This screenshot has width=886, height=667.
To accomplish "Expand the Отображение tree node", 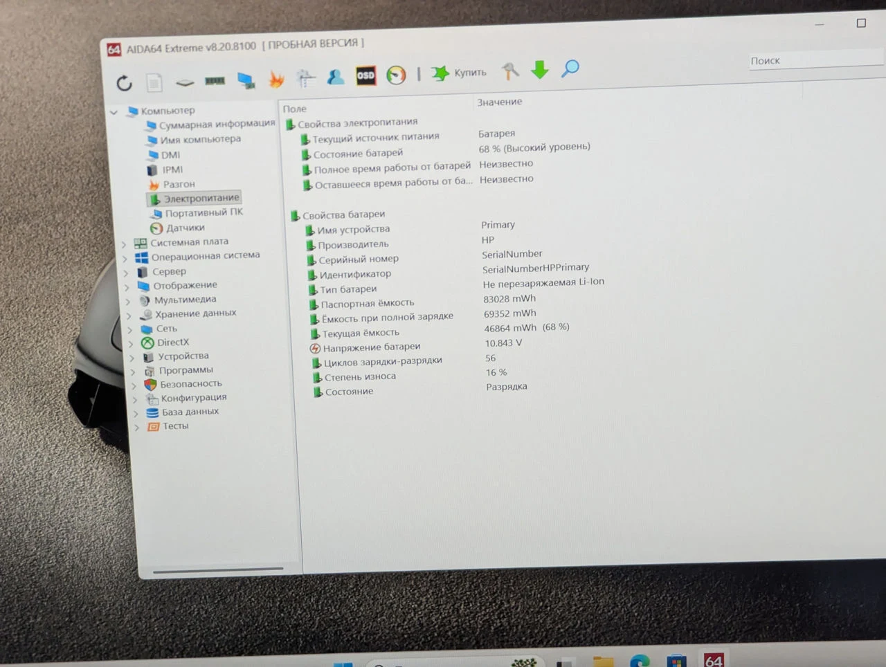I will [127, 287].
